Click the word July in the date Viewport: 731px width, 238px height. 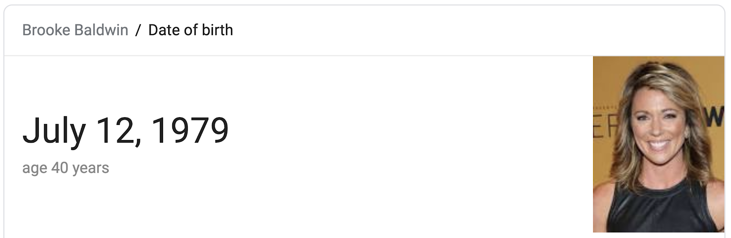coord(54,131)
